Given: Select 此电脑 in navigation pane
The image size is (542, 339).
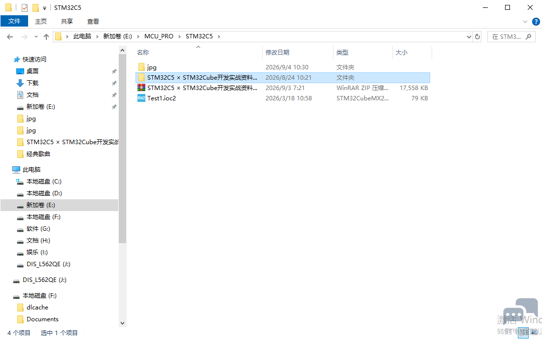Looking at the screenshot, I should pos(32,169).
